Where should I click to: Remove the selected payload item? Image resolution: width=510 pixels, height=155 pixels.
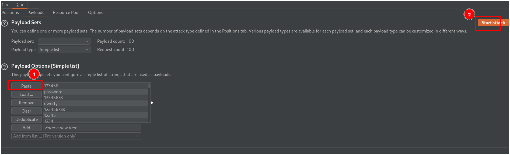pyautogui.click(x=26, y=103)
